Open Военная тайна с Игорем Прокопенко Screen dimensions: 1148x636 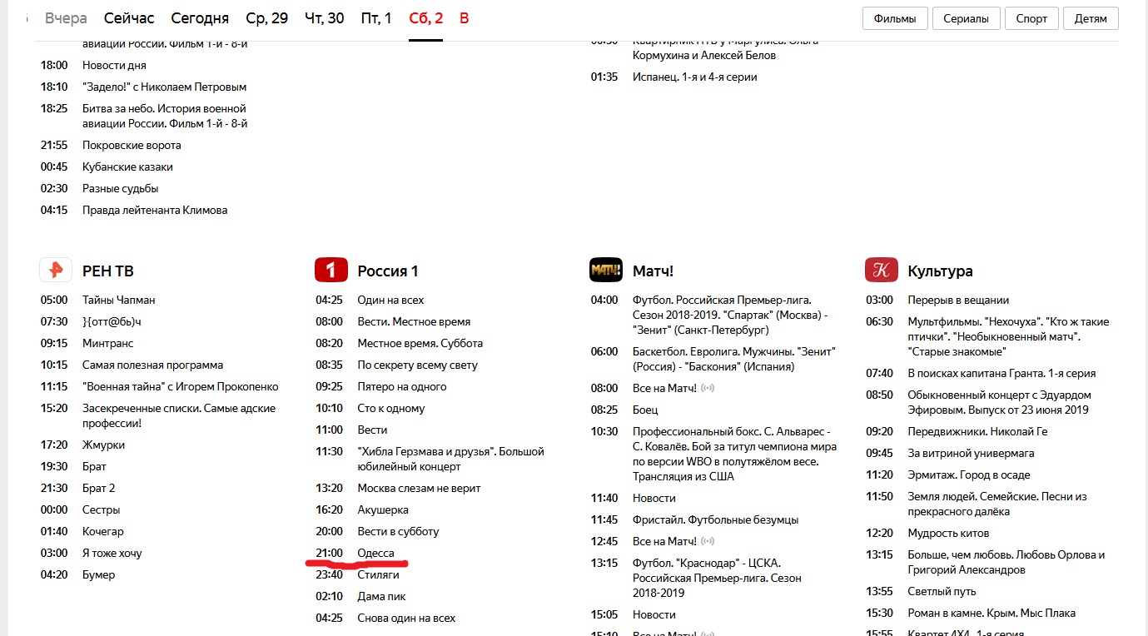[x=181, y=386]
